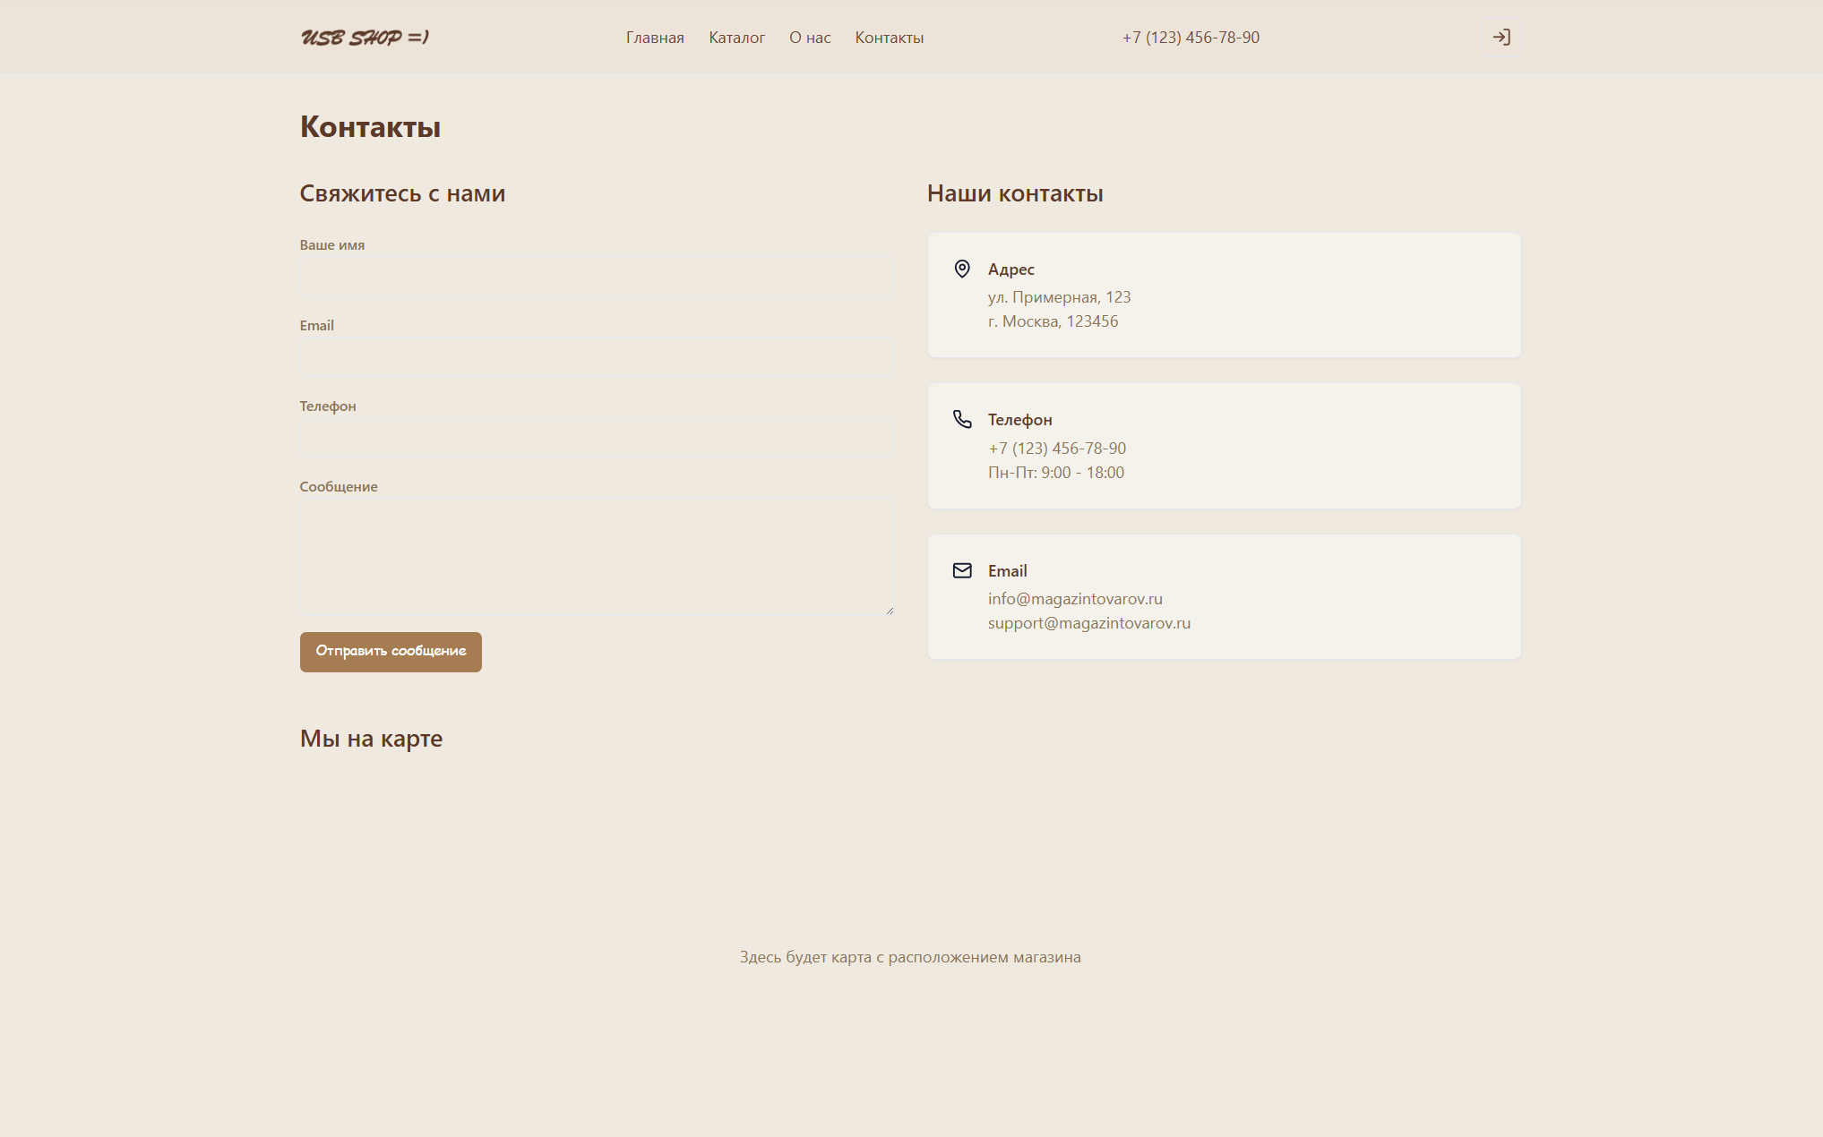
Task: Click the header phone number +7 (123) 456-78-90
Action: coord(1189,37)
